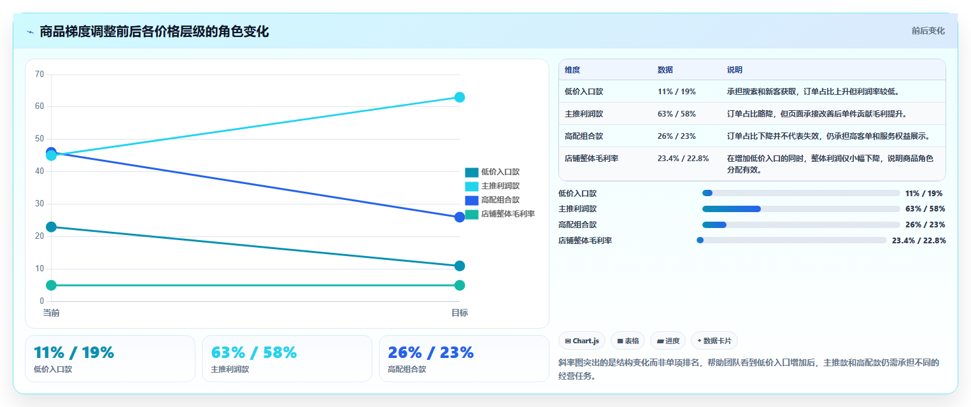Click the description starting 在增加低价入口的同时
The height and width of the screenshot is (407, 971).
(x=830, y=164)
